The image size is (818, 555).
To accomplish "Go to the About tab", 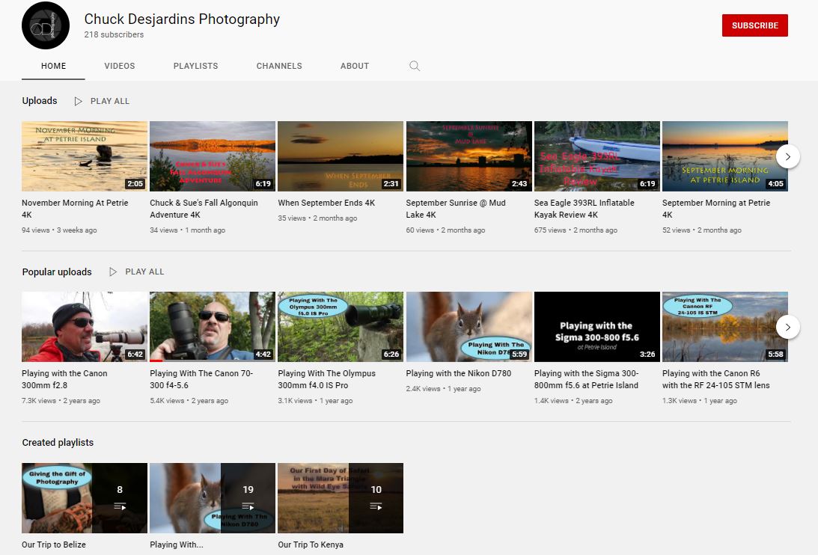I will pos(354,66).
